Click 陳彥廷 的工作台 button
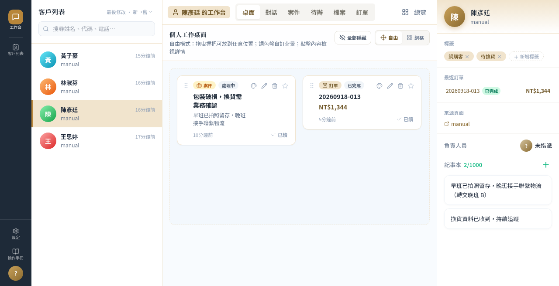559x286 pixels. pyautogui.click(x=199, y=12)
